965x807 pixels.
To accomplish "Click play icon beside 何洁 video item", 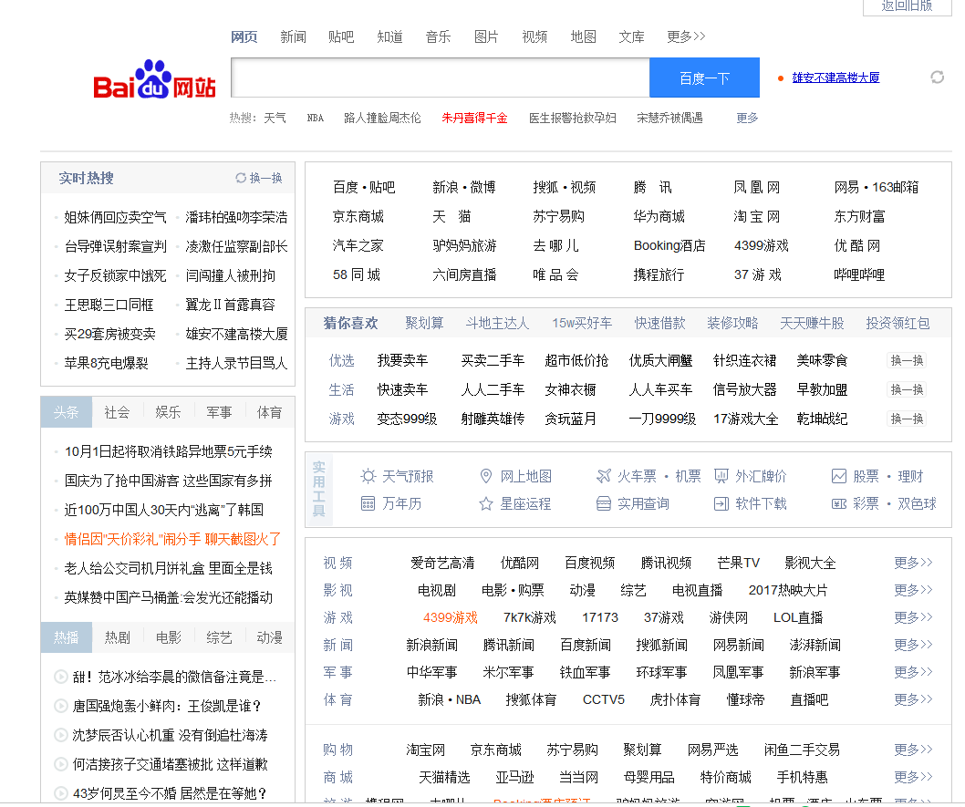I will point(61,764).
